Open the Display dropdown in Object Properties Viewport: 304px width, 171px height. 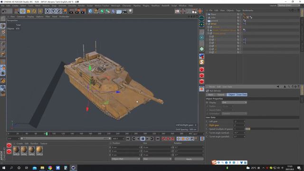(x=234, y=103)
